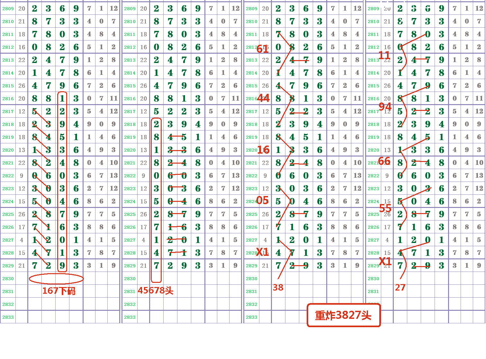The width and height of the screenshot is (486, 359).
Task: Click the red "38" label below the chart
Action: pos(278,288)
